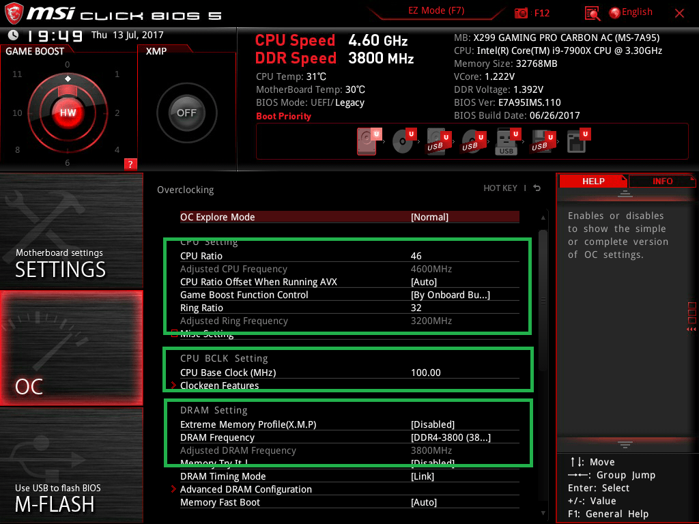Click the CPU Speed 4.60 GHz readout
Viewport: 699px width, 524px height.
331,40
